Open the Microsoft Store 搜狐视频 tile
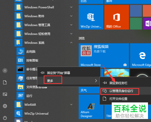Image resolution: width=151 pixels, height=122 pixels. coord(104,55)
